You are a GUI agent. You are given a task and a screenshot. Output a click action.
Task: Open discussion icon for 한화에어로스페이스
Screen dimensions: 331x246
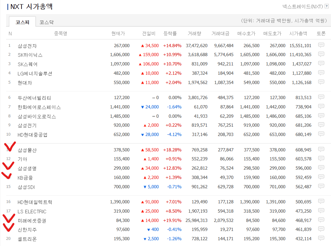click(321, 106)
